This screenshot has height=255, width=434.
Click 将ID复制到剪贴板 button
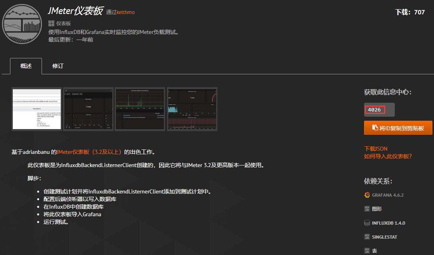click(398, 127)
